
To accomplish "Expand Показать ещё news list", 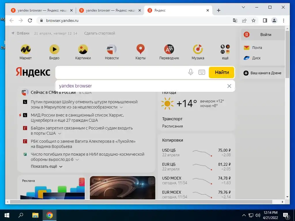I will (x=46, y=167).
